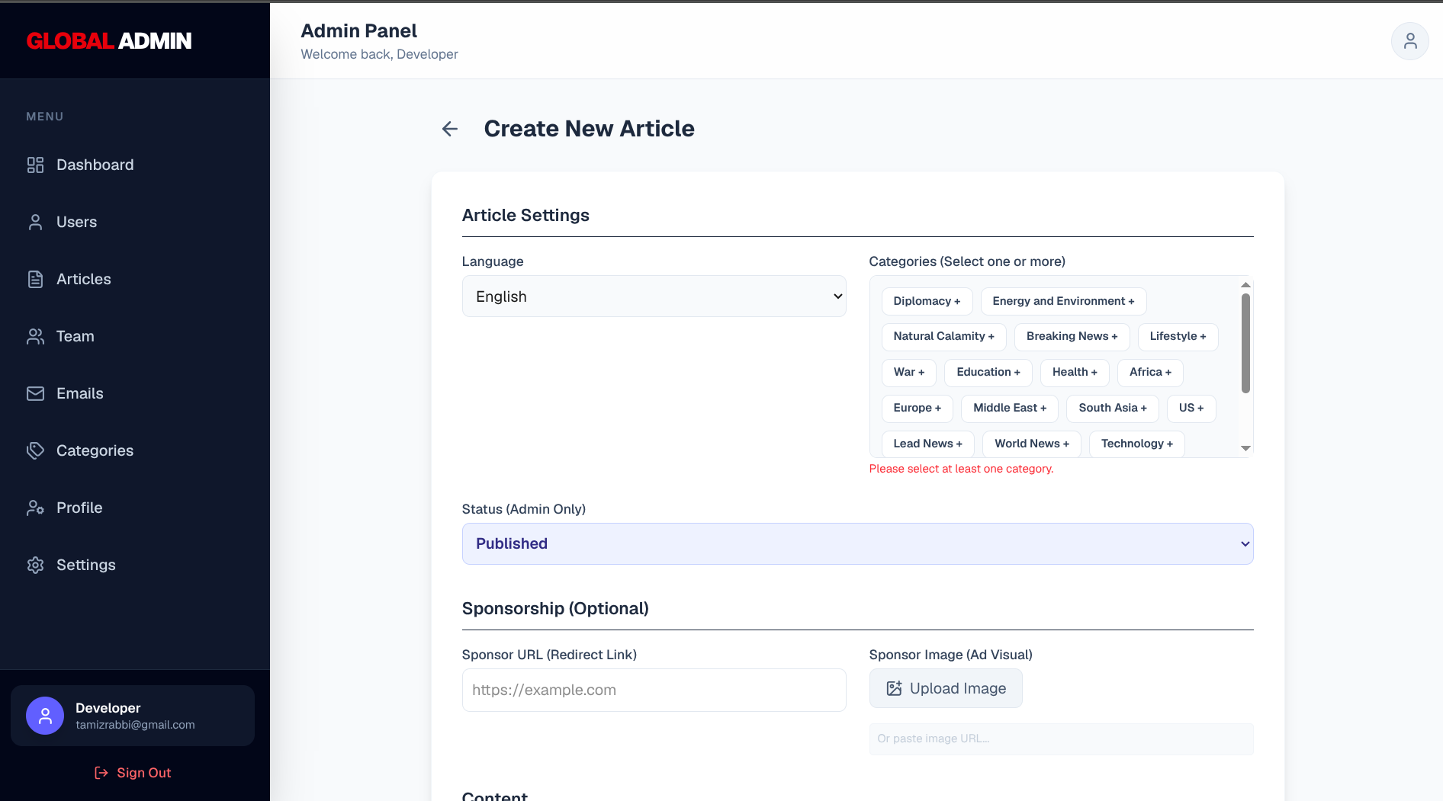Click the Developer purple avatar in sidebar
The width and height of the screenshot is (1443, 801).
[45, 716]
